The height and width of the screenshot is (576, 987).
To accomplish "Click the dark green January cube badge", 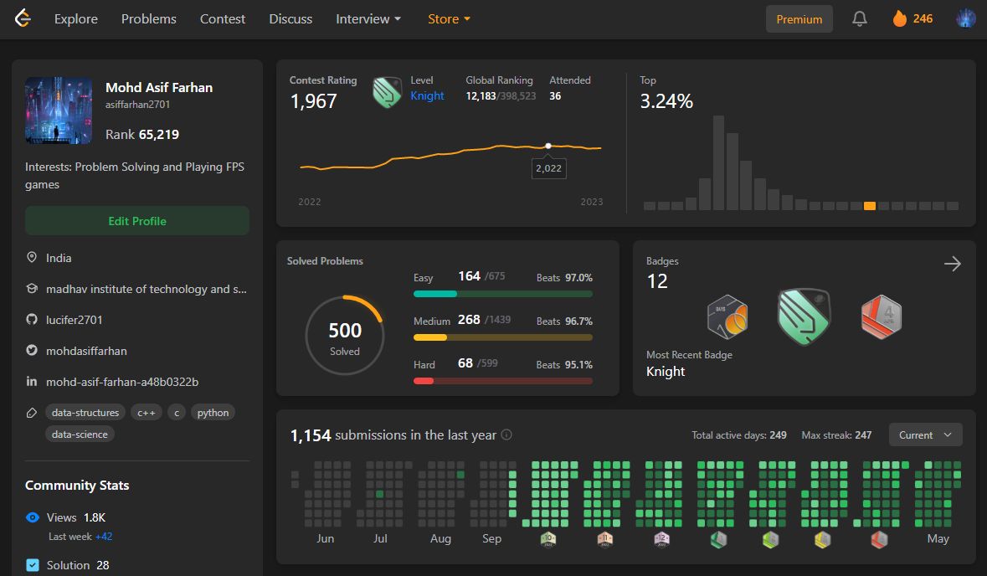I will 718,539.
